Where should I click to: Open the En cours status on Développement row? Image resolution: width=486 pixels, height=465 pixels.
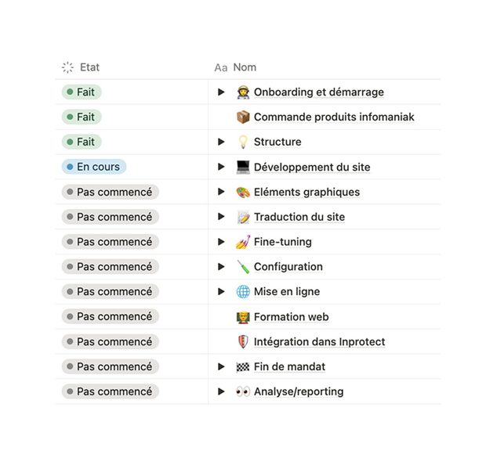(94, 167)
